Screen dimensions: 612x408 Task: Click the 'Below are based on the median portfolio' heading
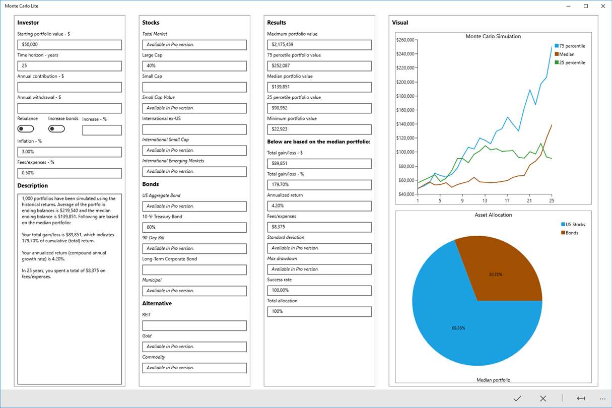pos(319,142)
